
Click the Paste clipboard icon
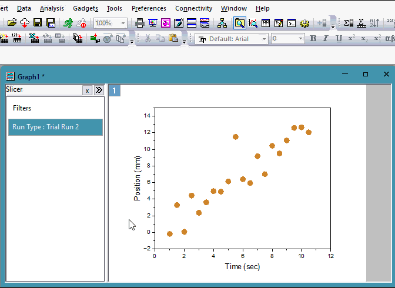coord(173,39)
